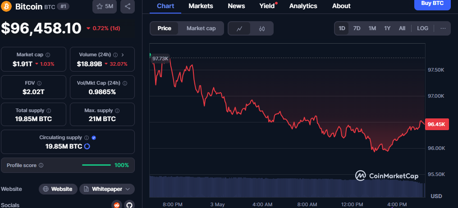Viewport: 458px width, 208px height.
Task: Expand the Whitepaper dropdown
Action: point(107,189)
